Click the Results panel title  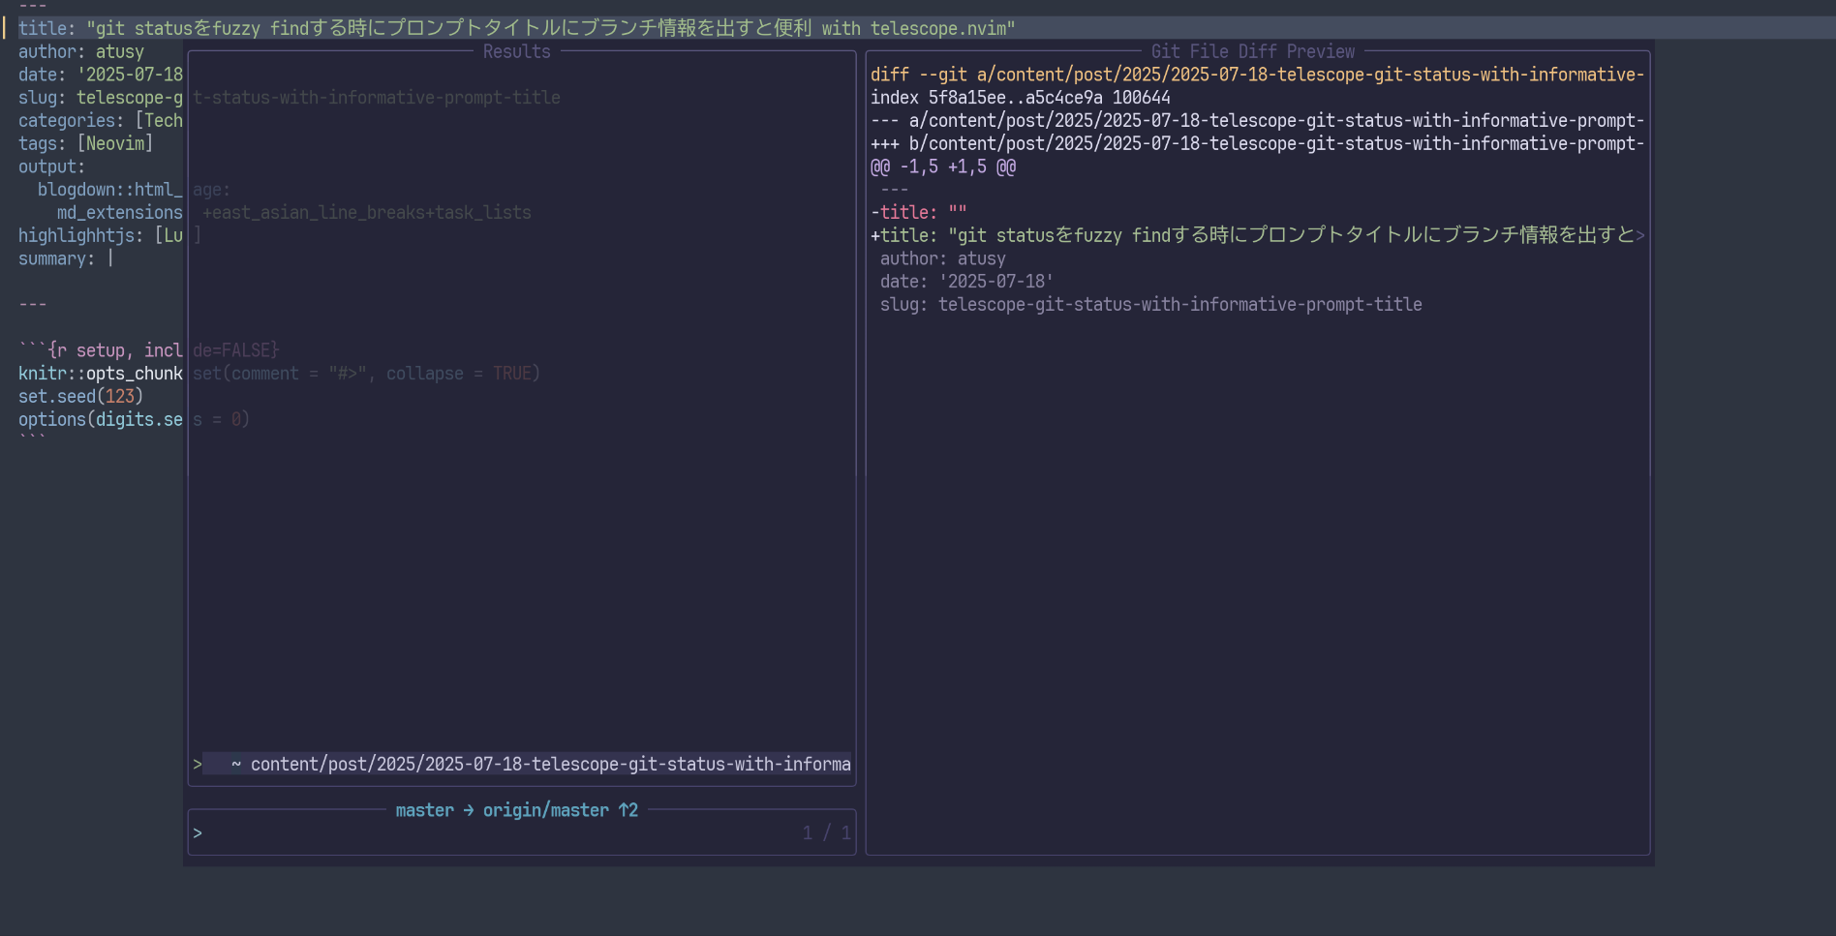point(516,51)
